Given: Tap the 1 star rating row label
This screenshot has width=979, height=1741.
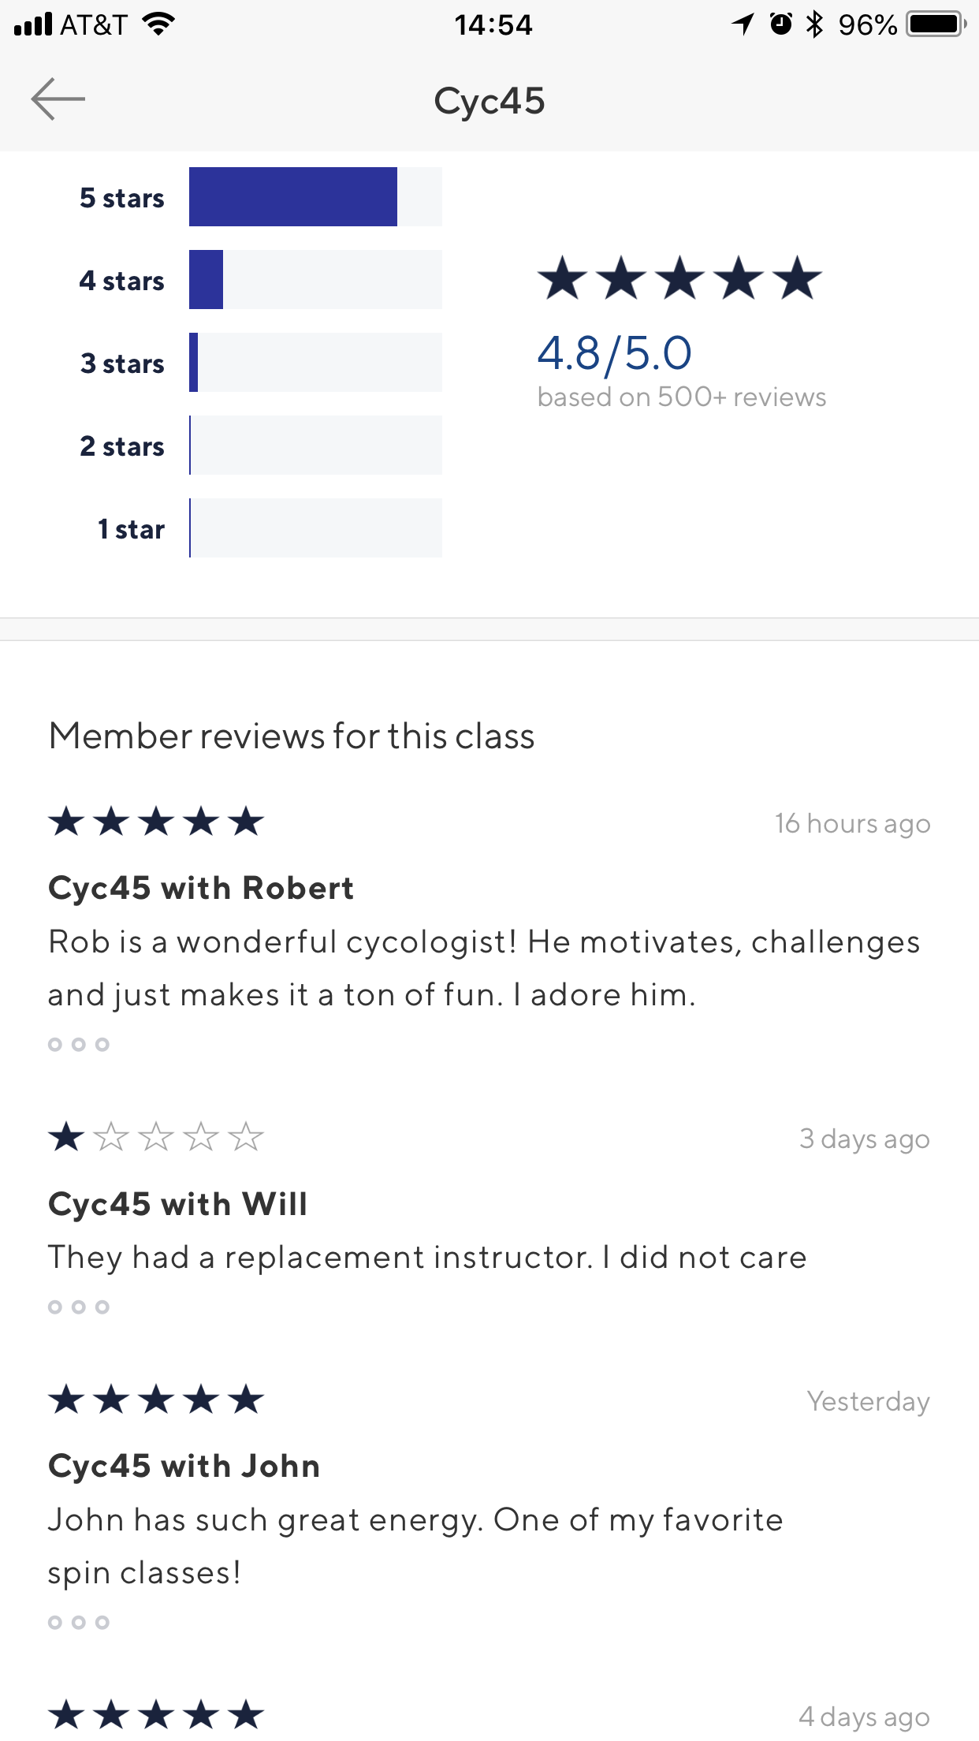Looking at the screenshot, I should tap(131, 529).
